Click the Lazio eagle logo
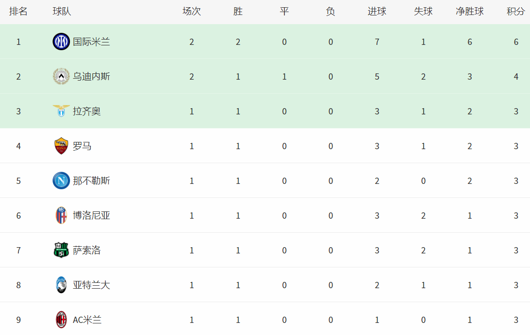 coord(61,112)
